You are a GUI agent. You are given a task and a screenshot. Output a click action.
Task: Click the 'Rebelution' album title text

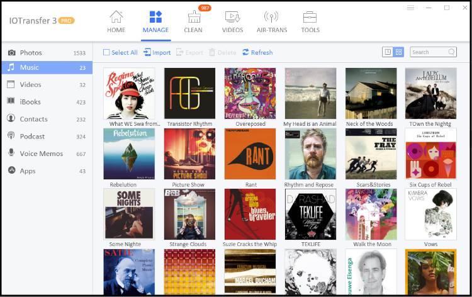click(x=123, y=184)
